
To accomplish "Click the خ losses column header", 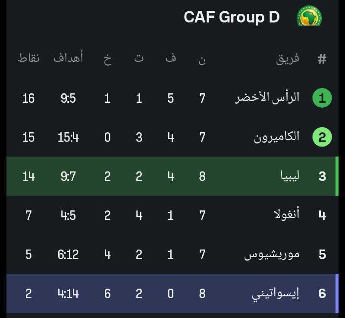I will coord(107,59).
